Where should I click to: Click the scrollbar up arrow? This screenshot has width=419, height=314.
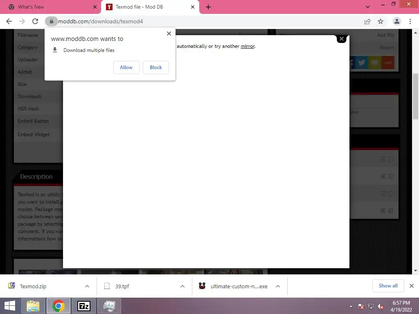tap(416, 33)
